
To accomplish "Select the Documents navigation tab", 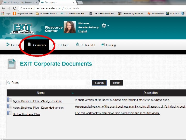I will [37, 45].
